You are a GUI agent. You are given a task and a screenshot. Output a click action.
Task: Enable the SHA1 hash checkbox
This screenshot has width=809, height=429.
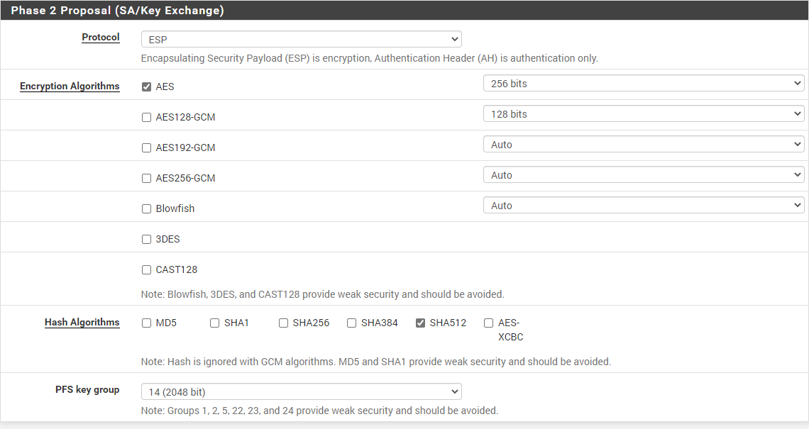pos(215,323)
